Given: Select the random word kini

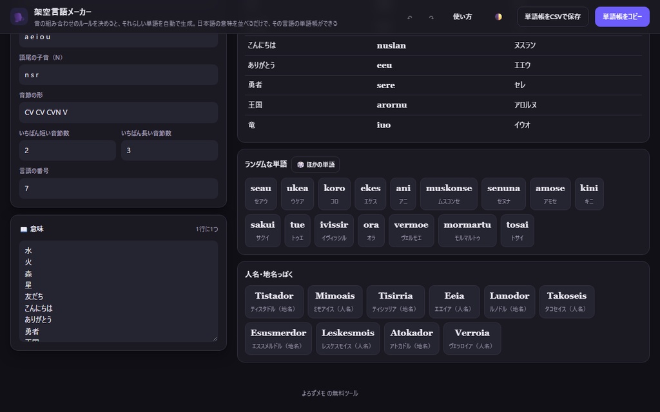Looking at the screenshot, I should click(589, 194).
